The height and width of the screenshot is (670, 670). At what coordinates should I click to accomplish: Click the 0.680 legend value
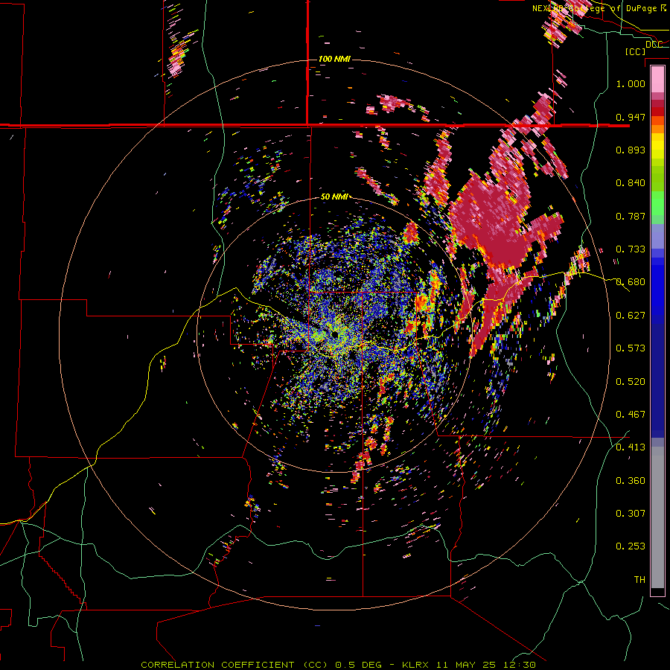631,282
